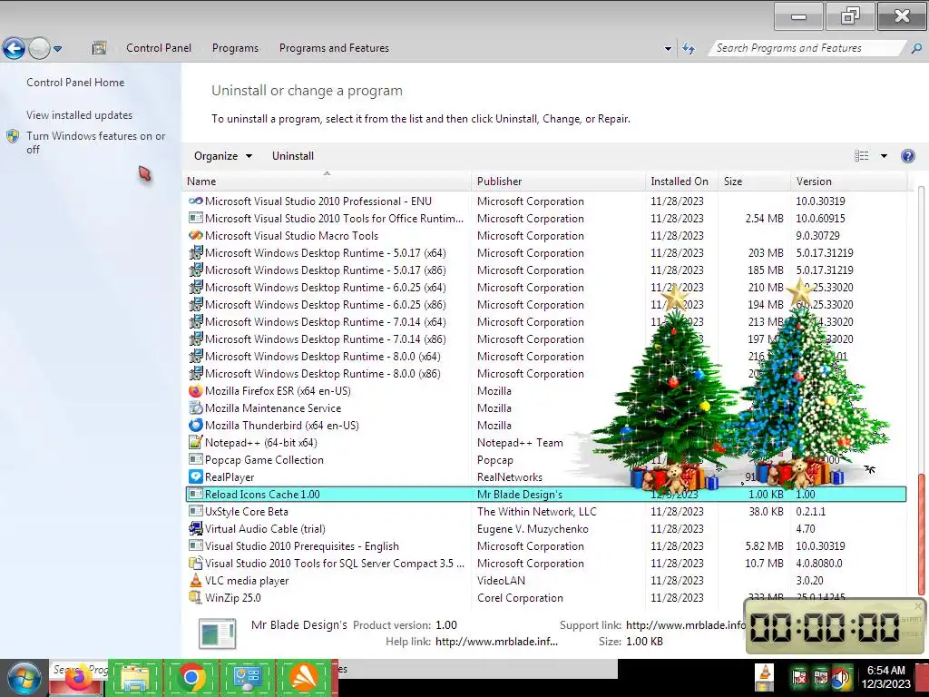This screenshot has width=929, height=697.
Task: Click Turn Windows features on or off
Action: point(95,142)
